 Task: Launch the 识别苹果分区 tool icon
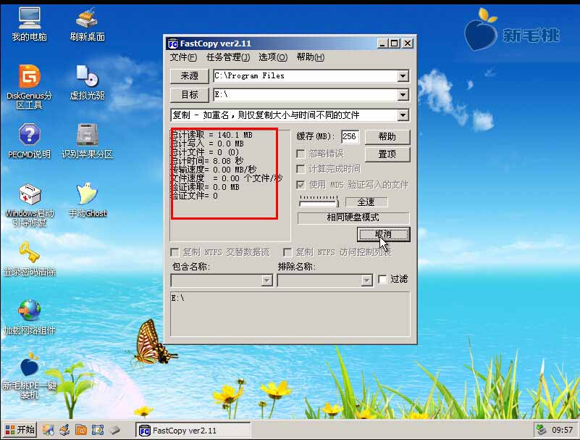click(87, 141)
